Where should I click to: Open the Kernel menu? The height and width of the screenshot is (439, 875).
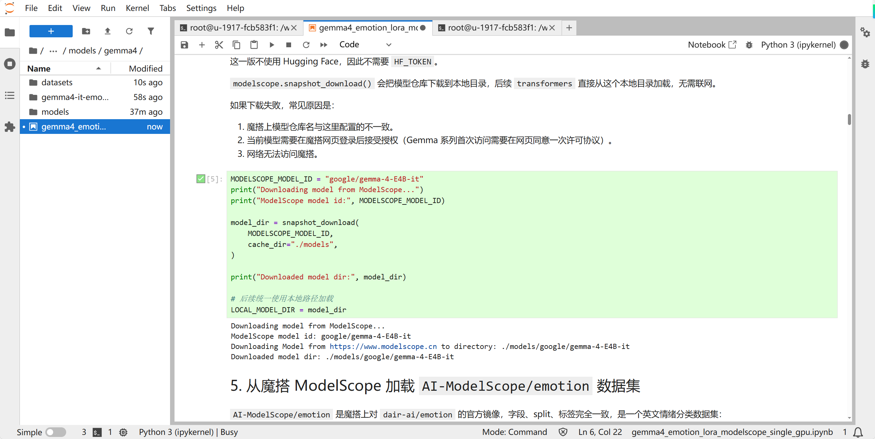137,8
